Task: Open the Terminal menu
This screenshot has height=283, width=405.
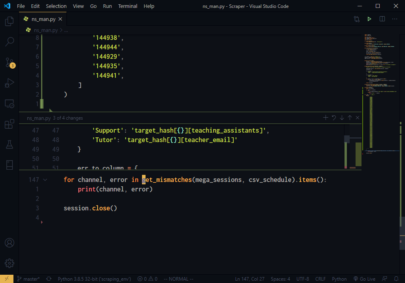Action: tap(128, 6)
